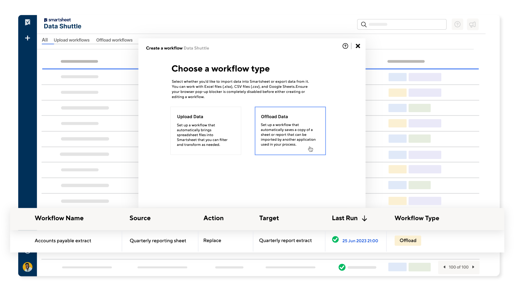Screen dimensions: 515x289
Task: Switch to the All tab
Action: click(45, 40)
